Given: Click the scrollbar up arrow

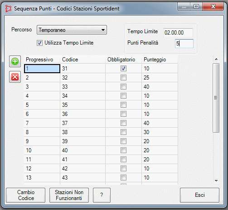Looking at the screenshot, I should click(216, 59).
